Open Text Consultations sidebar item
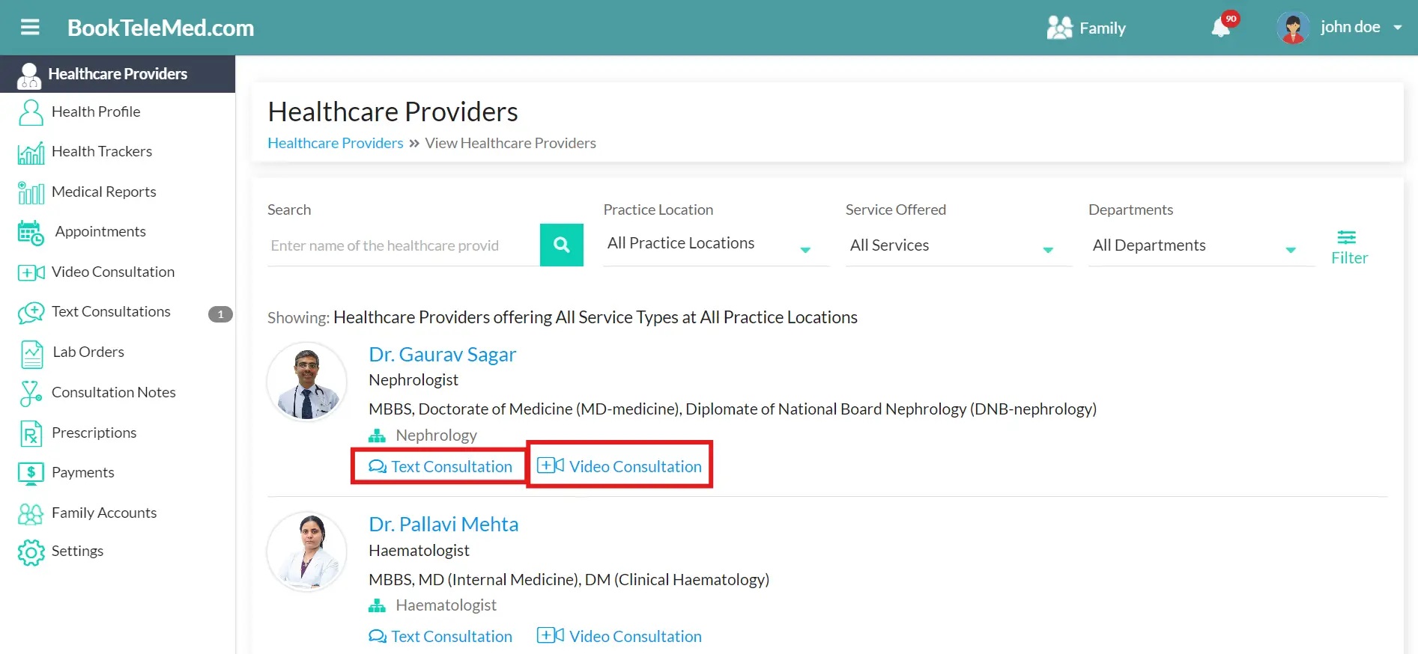Viewport: 1418px width, 654px height. coord(111,312)
